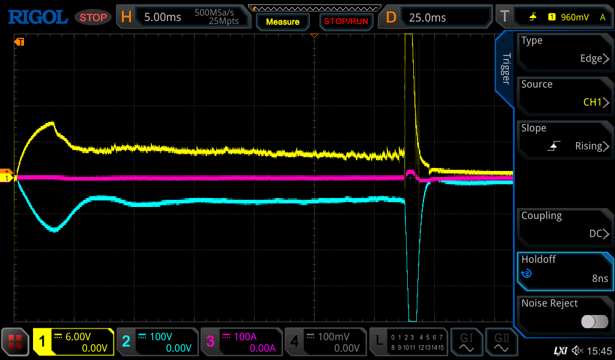Image resolution: width=615 pixels, height=360 pixels.
Task: Click the RIGOL logo
Action: (37, 17)
